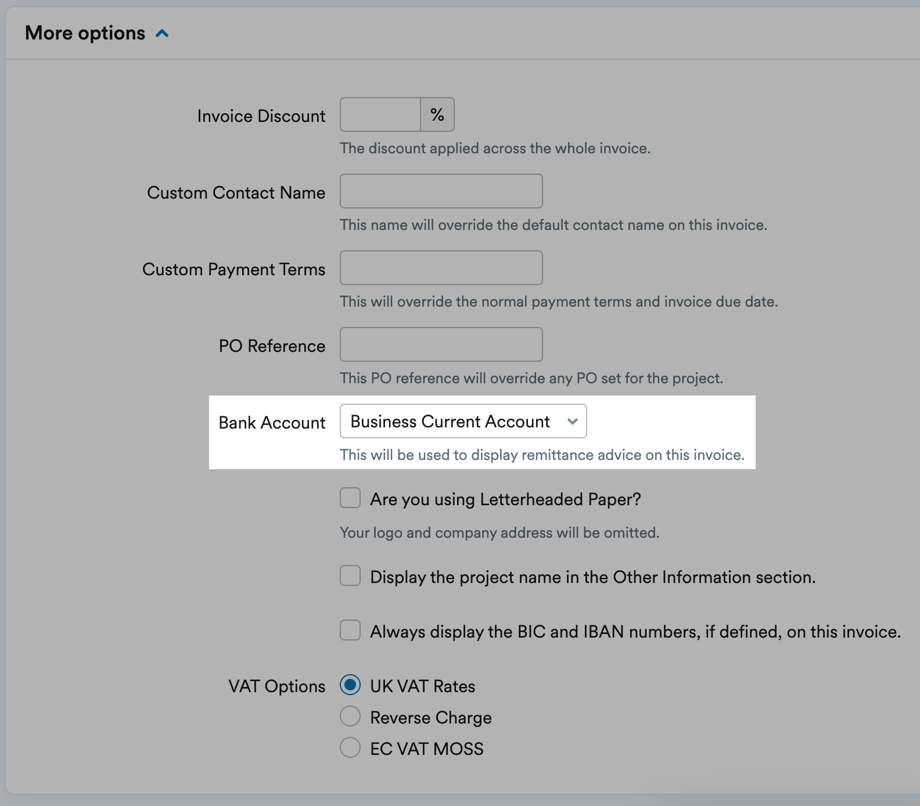Click the Bank Account label
920x806 pixels.
coord(271,422)
